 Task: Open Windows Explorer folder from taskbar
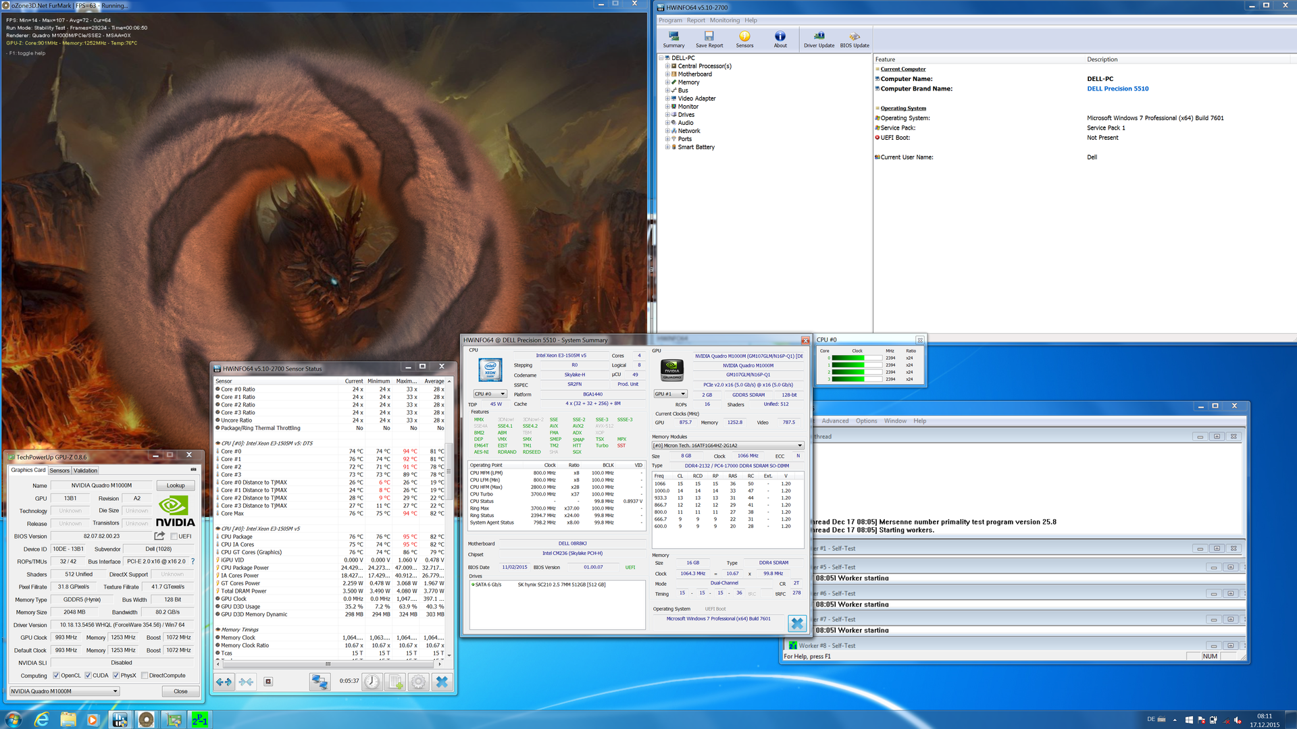pos(68,720)
